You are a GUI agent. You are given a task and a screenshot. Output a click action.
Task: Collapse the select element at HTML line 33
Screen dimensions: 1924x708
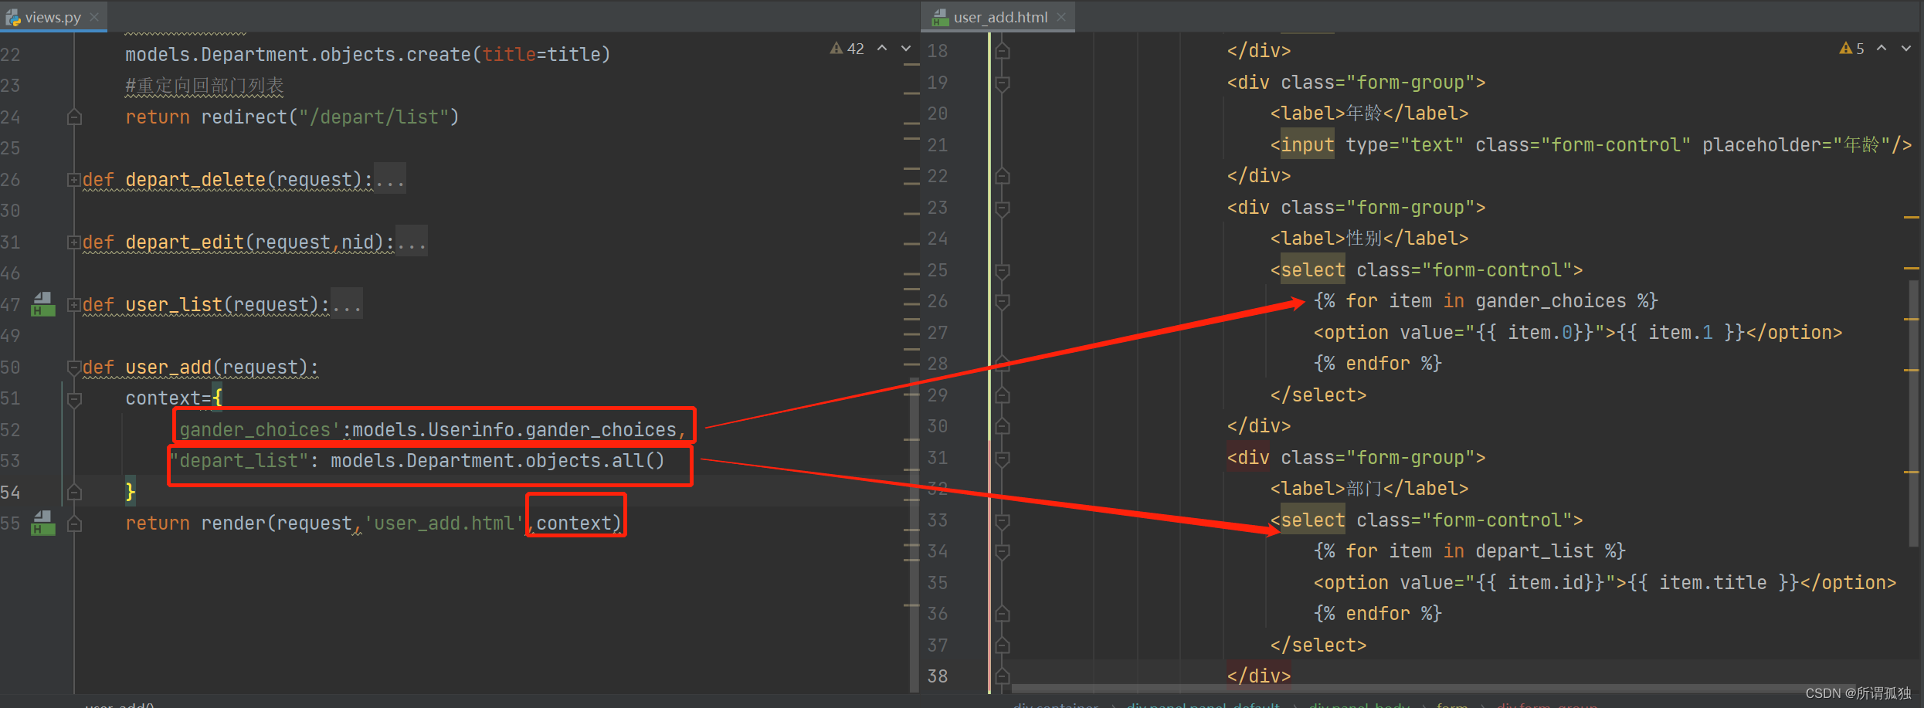click(1003, 520)
